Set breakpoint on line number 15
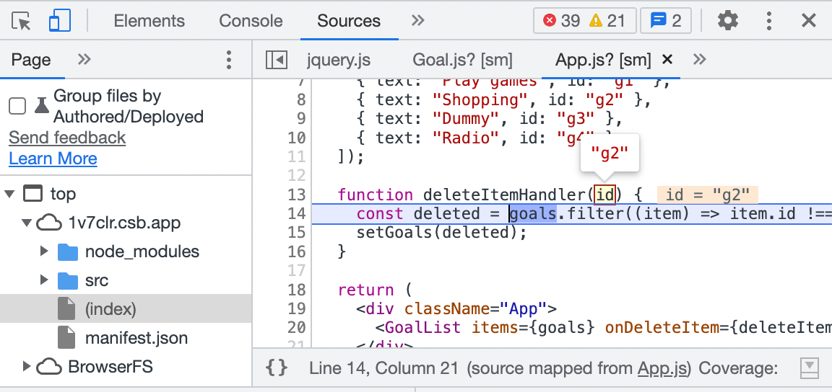832x392 pixels. (298, 233)
